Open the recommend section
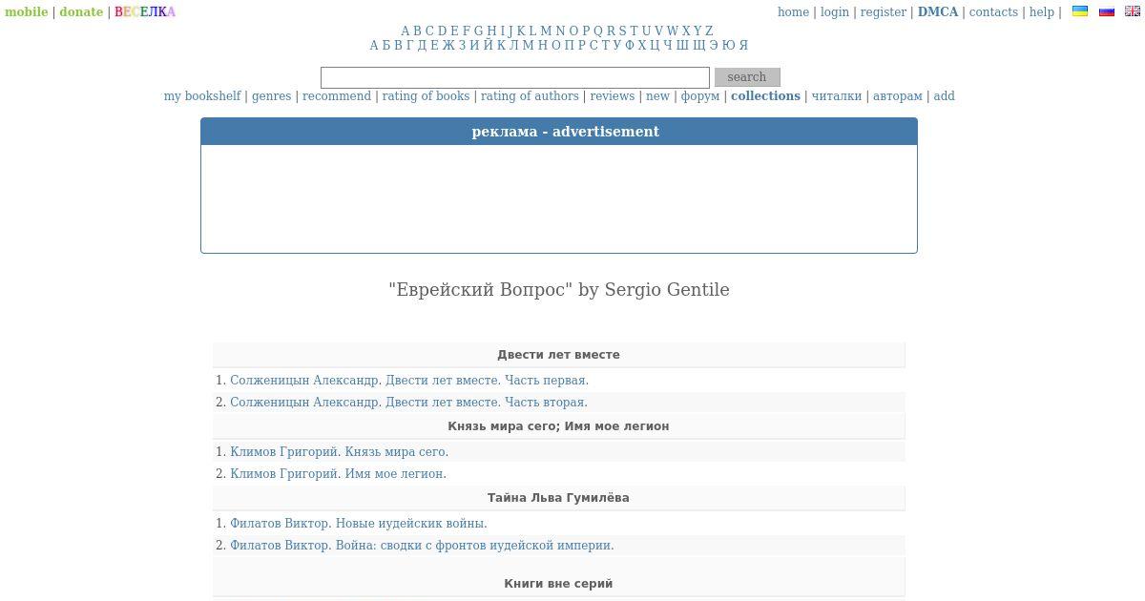Image resolution: width=1145 pixels, height=601 pixels. tap(337, 96)
